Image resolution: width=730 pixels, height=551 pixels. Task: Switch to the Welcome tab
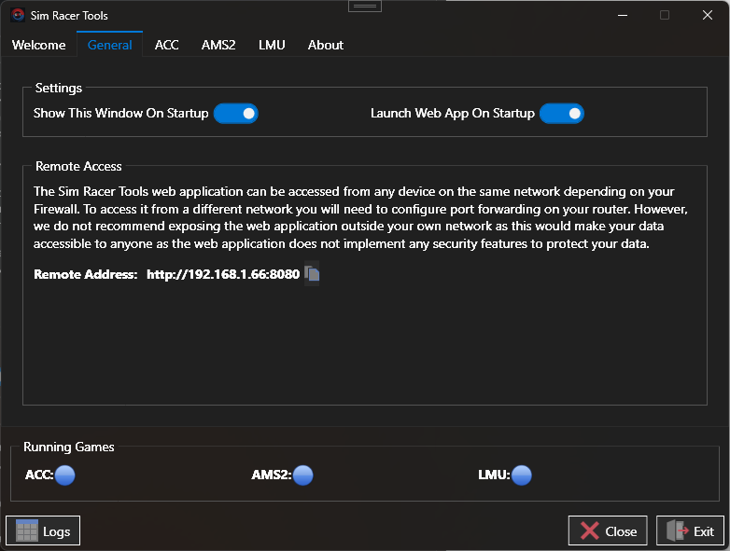(38, 45)
